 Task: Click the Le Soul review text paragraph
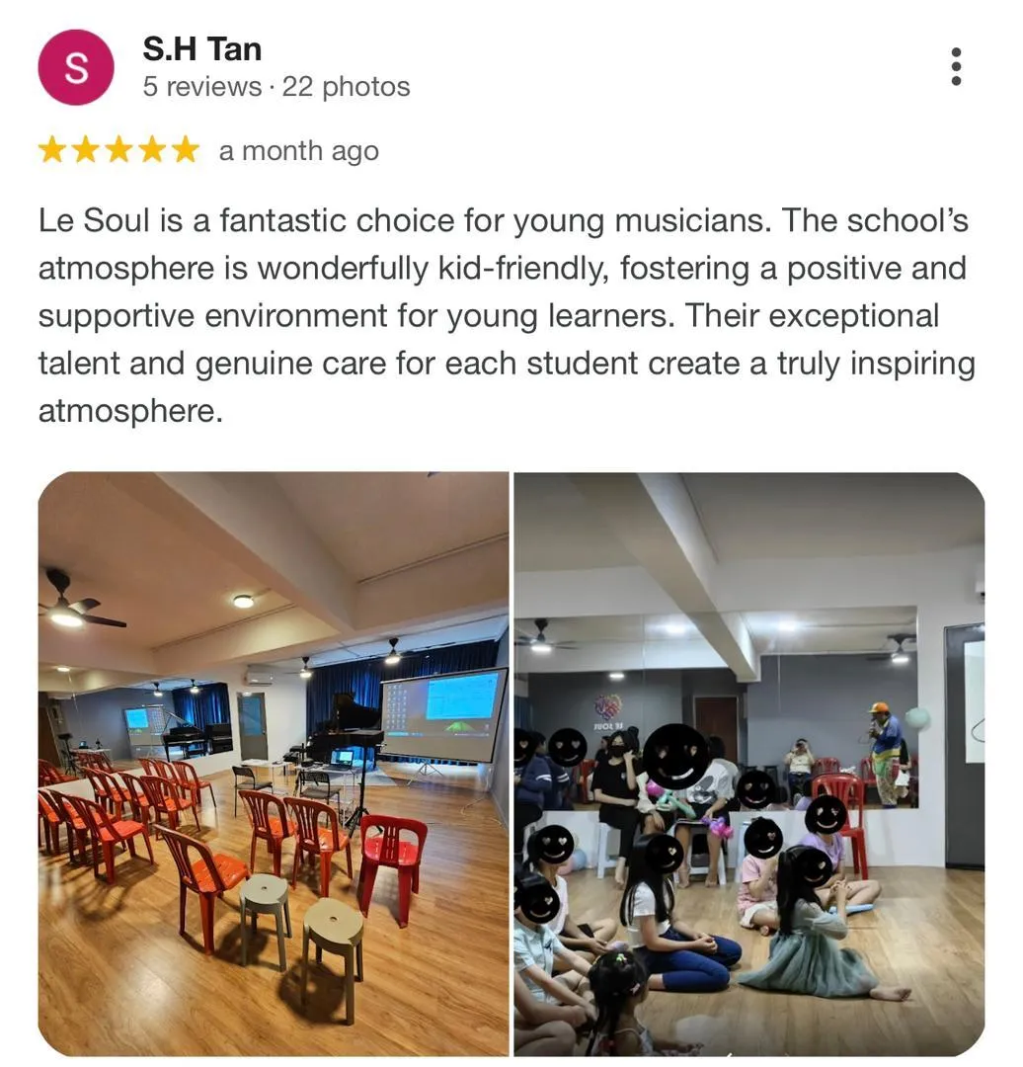(507, 315)
